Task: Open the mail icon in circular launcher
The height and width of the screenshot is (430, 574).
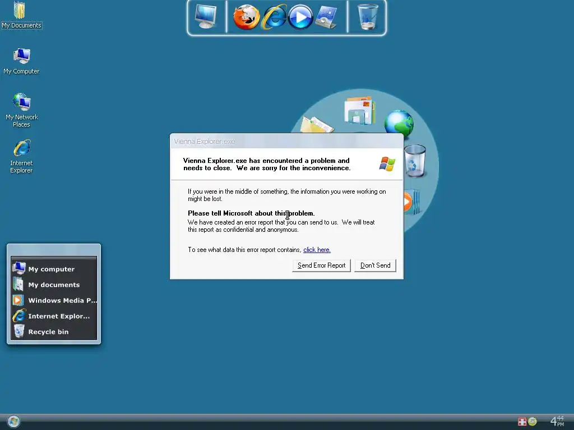Action: [359, 110]
